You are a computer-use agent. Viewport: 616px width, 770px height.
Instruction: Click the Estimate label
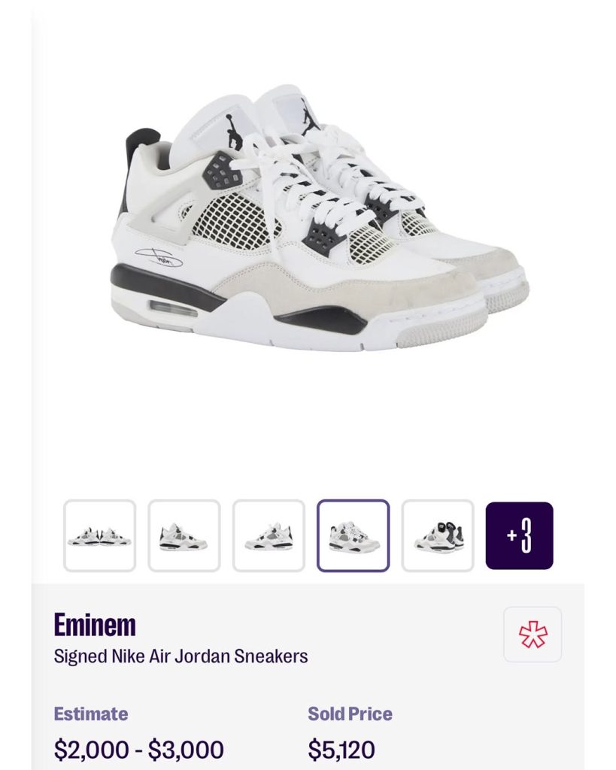(x=91, y=714)
